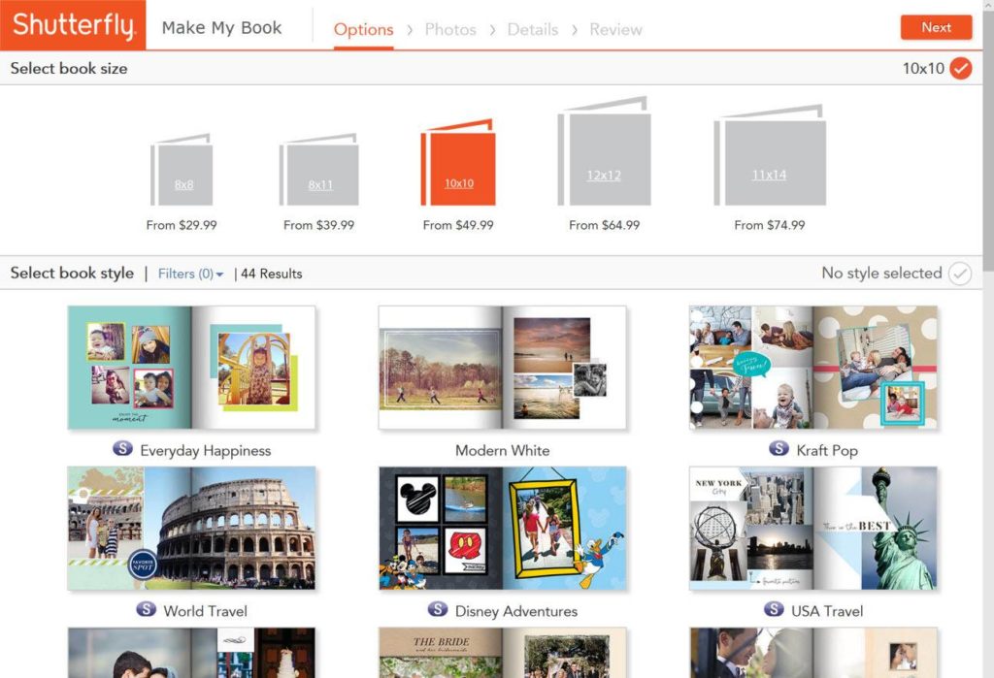
Task: Click the Modern White style label
Action: point(502,450)
